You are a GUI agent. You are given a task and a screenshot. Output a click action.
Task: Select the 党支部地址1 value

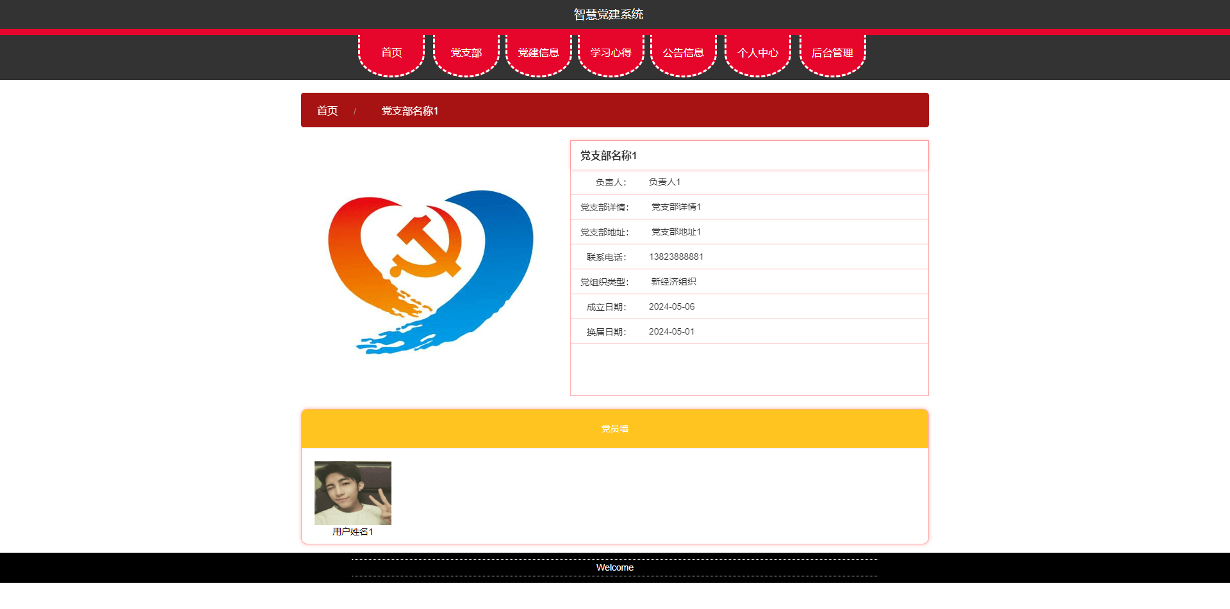pos(676,232)
